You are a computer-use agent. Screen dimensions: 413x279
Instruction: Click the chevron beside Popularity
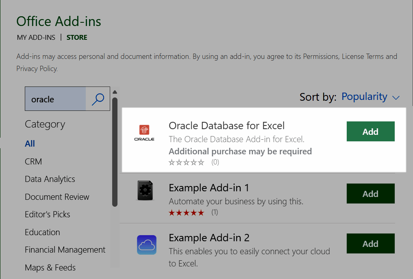[396, 97]
